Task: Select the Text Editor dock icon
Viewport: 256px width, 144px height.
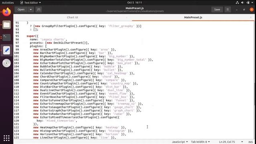Action: tap(6, 50)
